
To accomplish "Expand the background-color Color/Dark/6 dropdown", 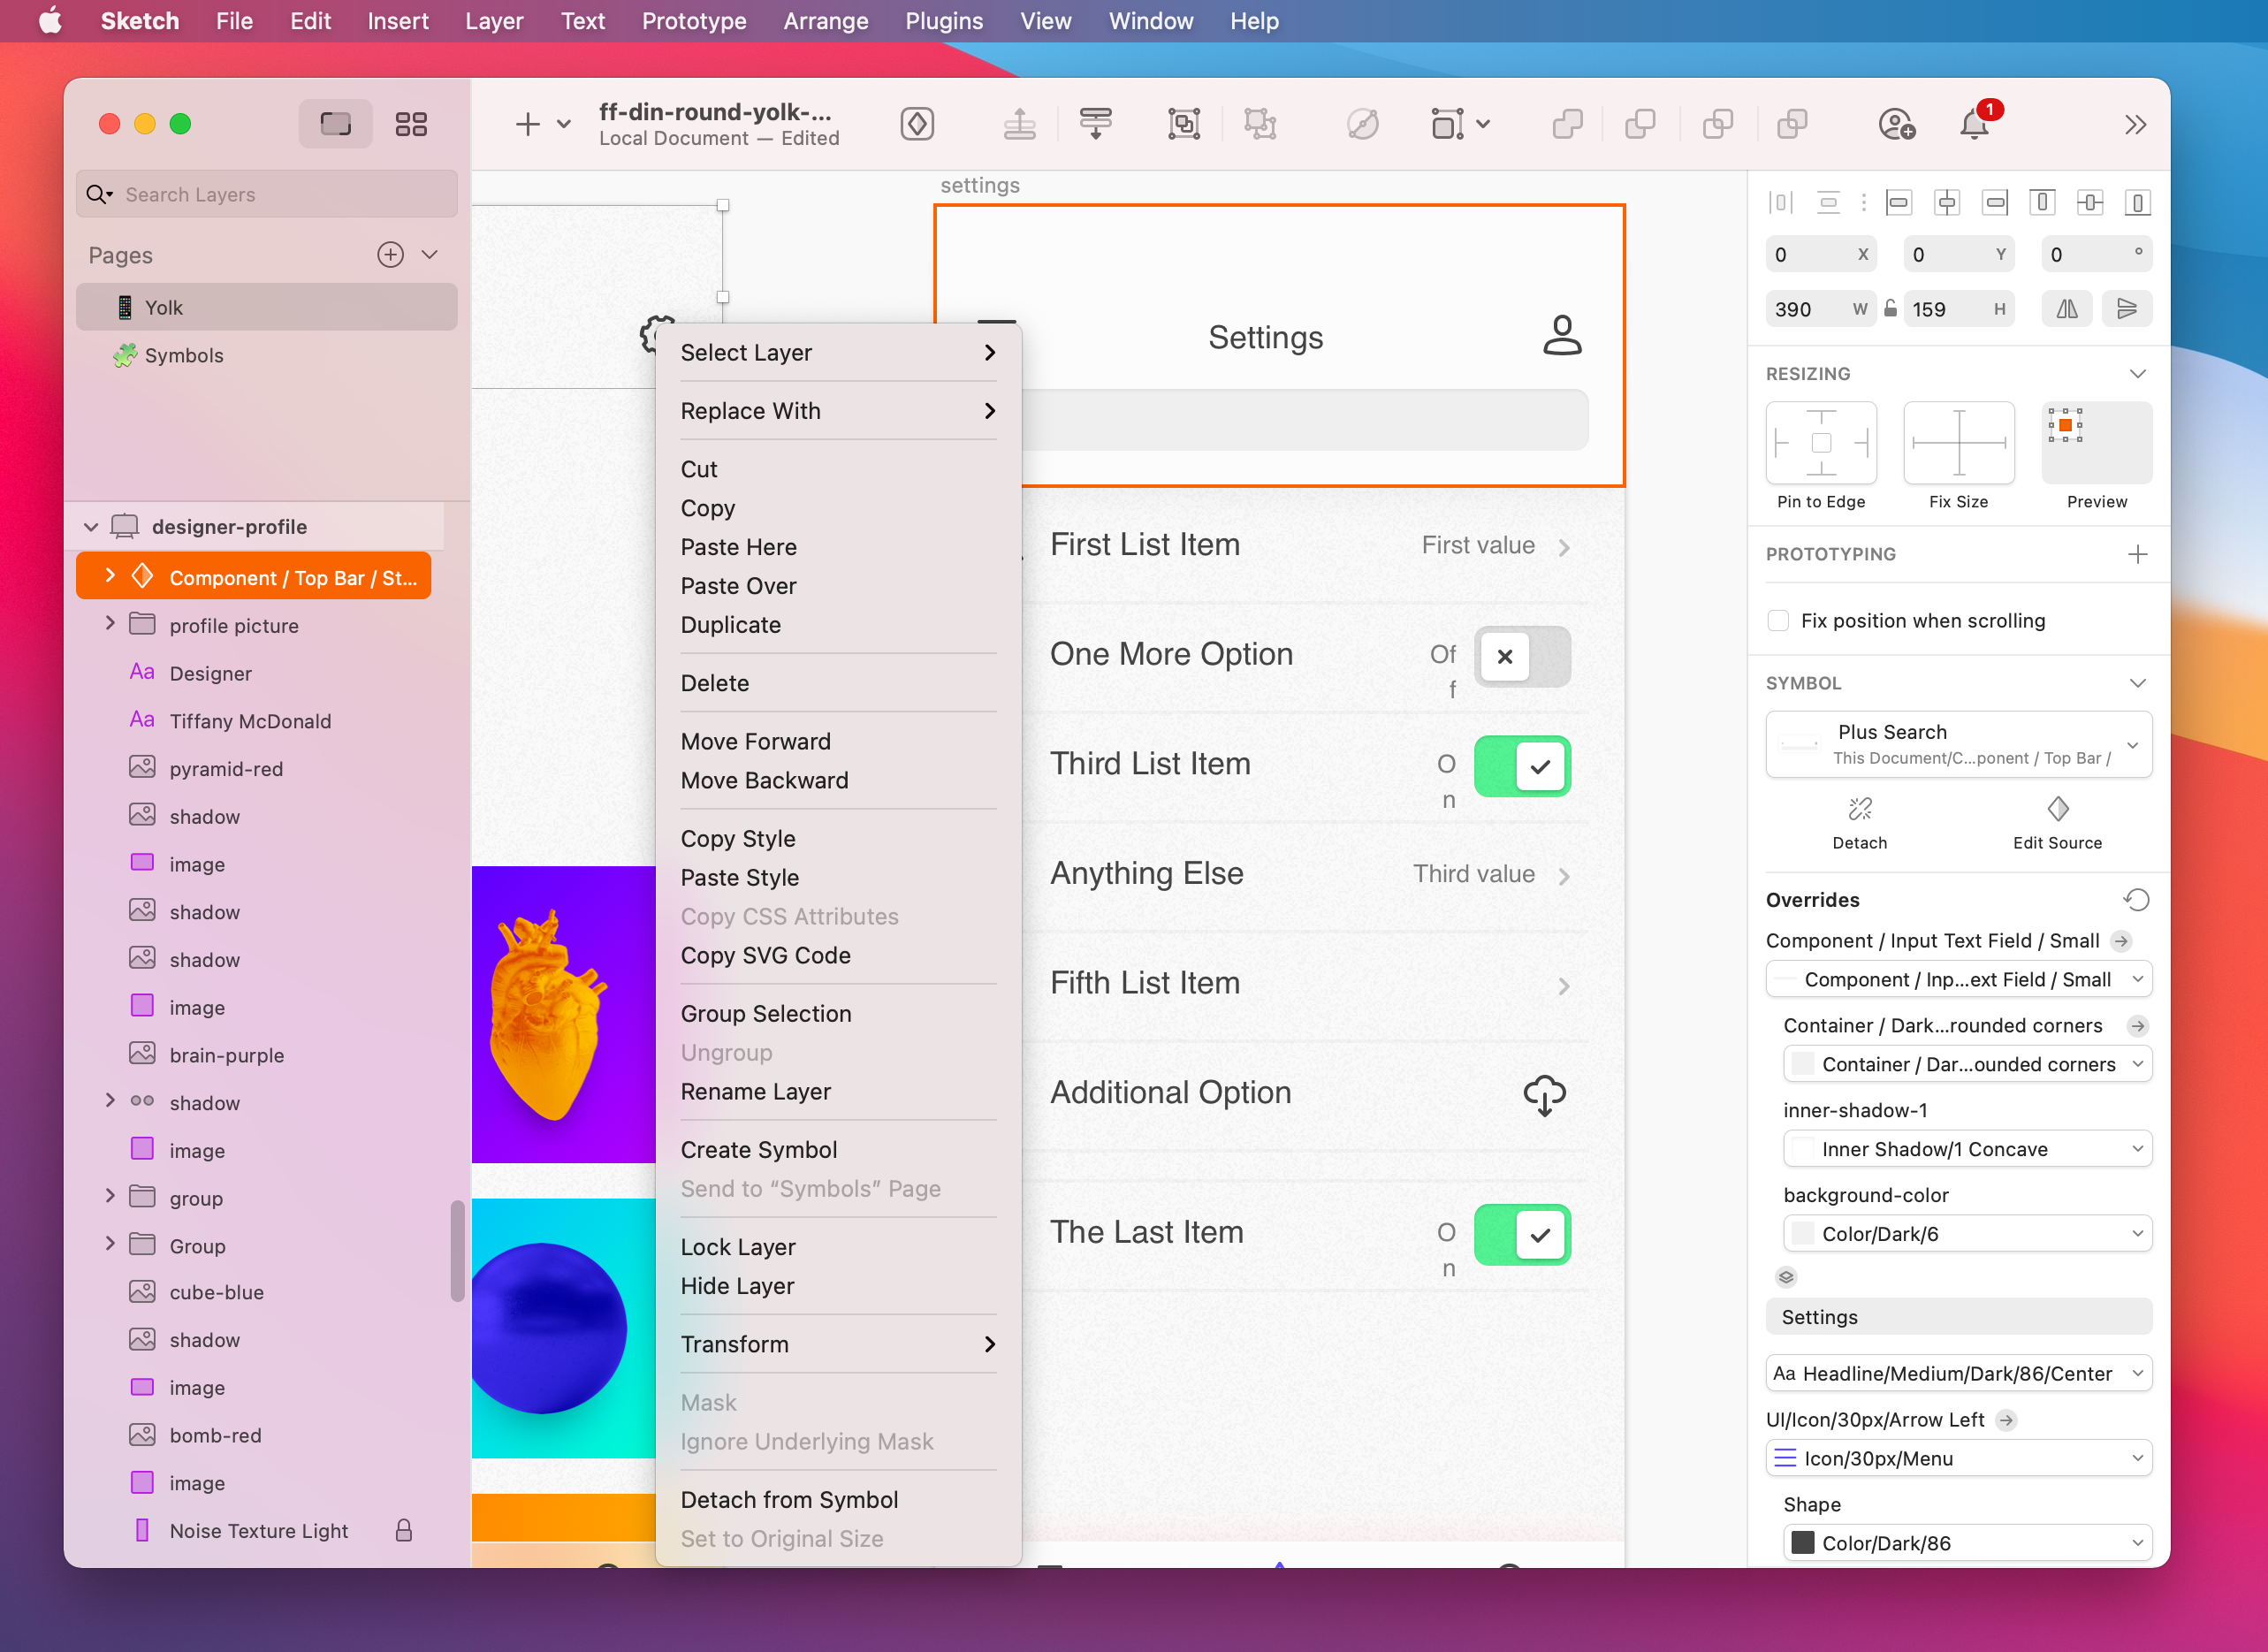I will click(2136, 1235).
